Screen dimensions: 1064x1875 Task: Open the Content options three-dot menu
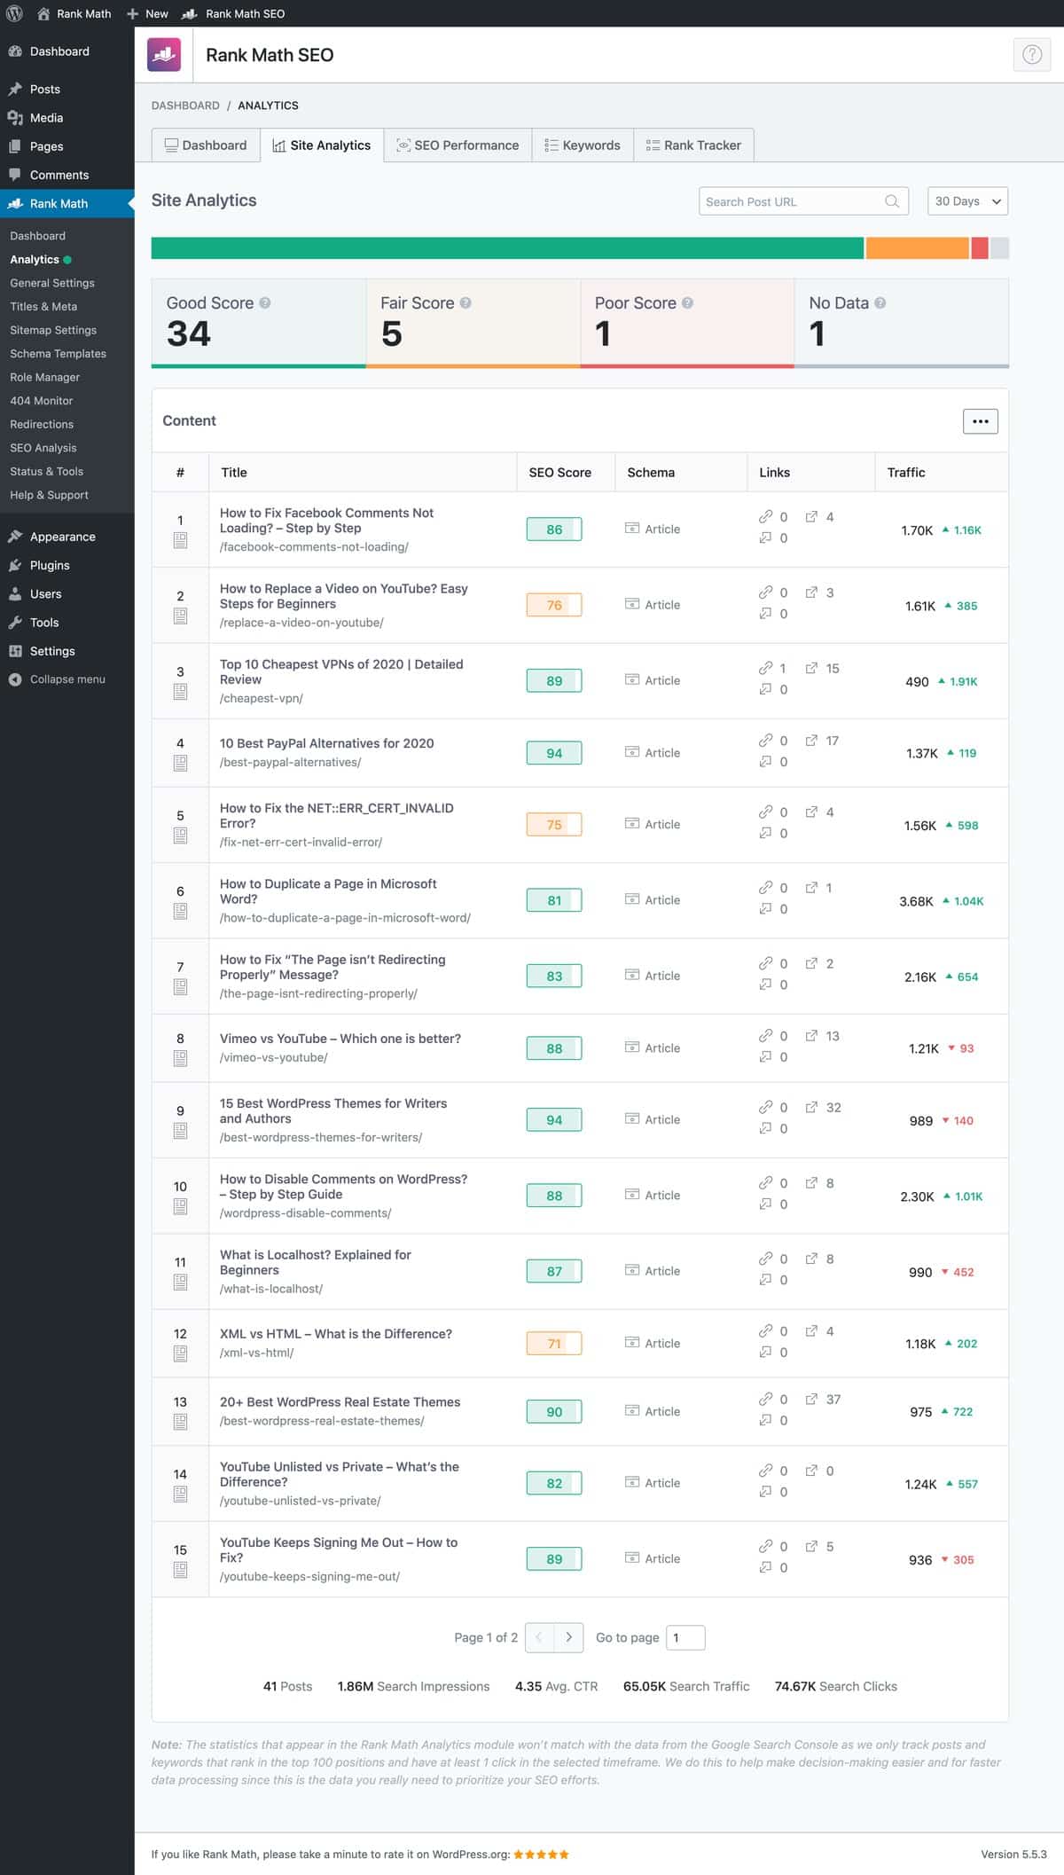(980, 421)
